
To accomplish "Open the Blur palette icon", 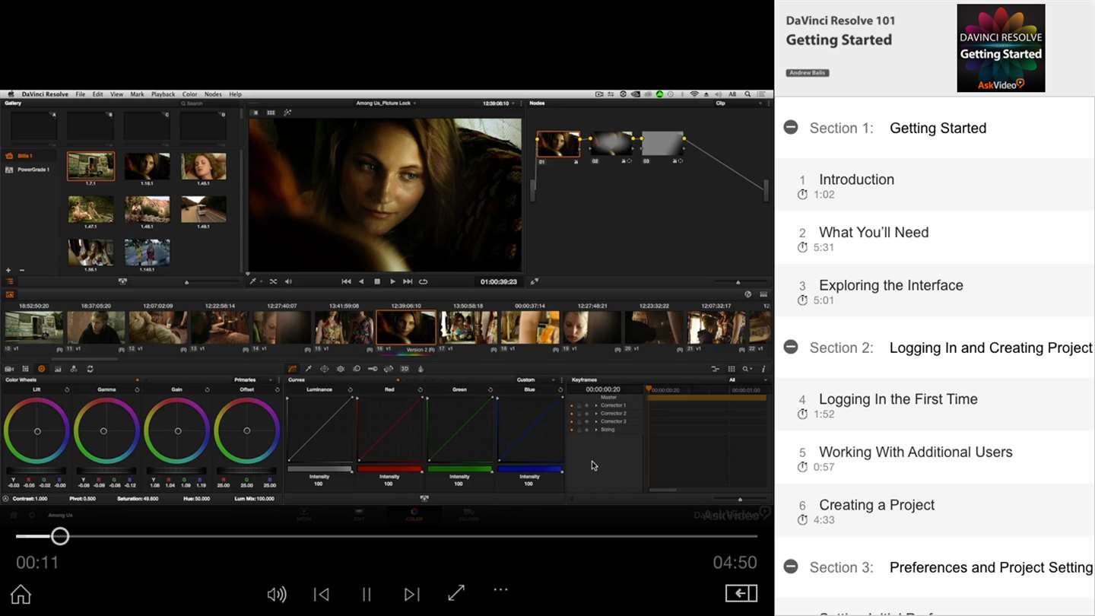I will [357, 369].
